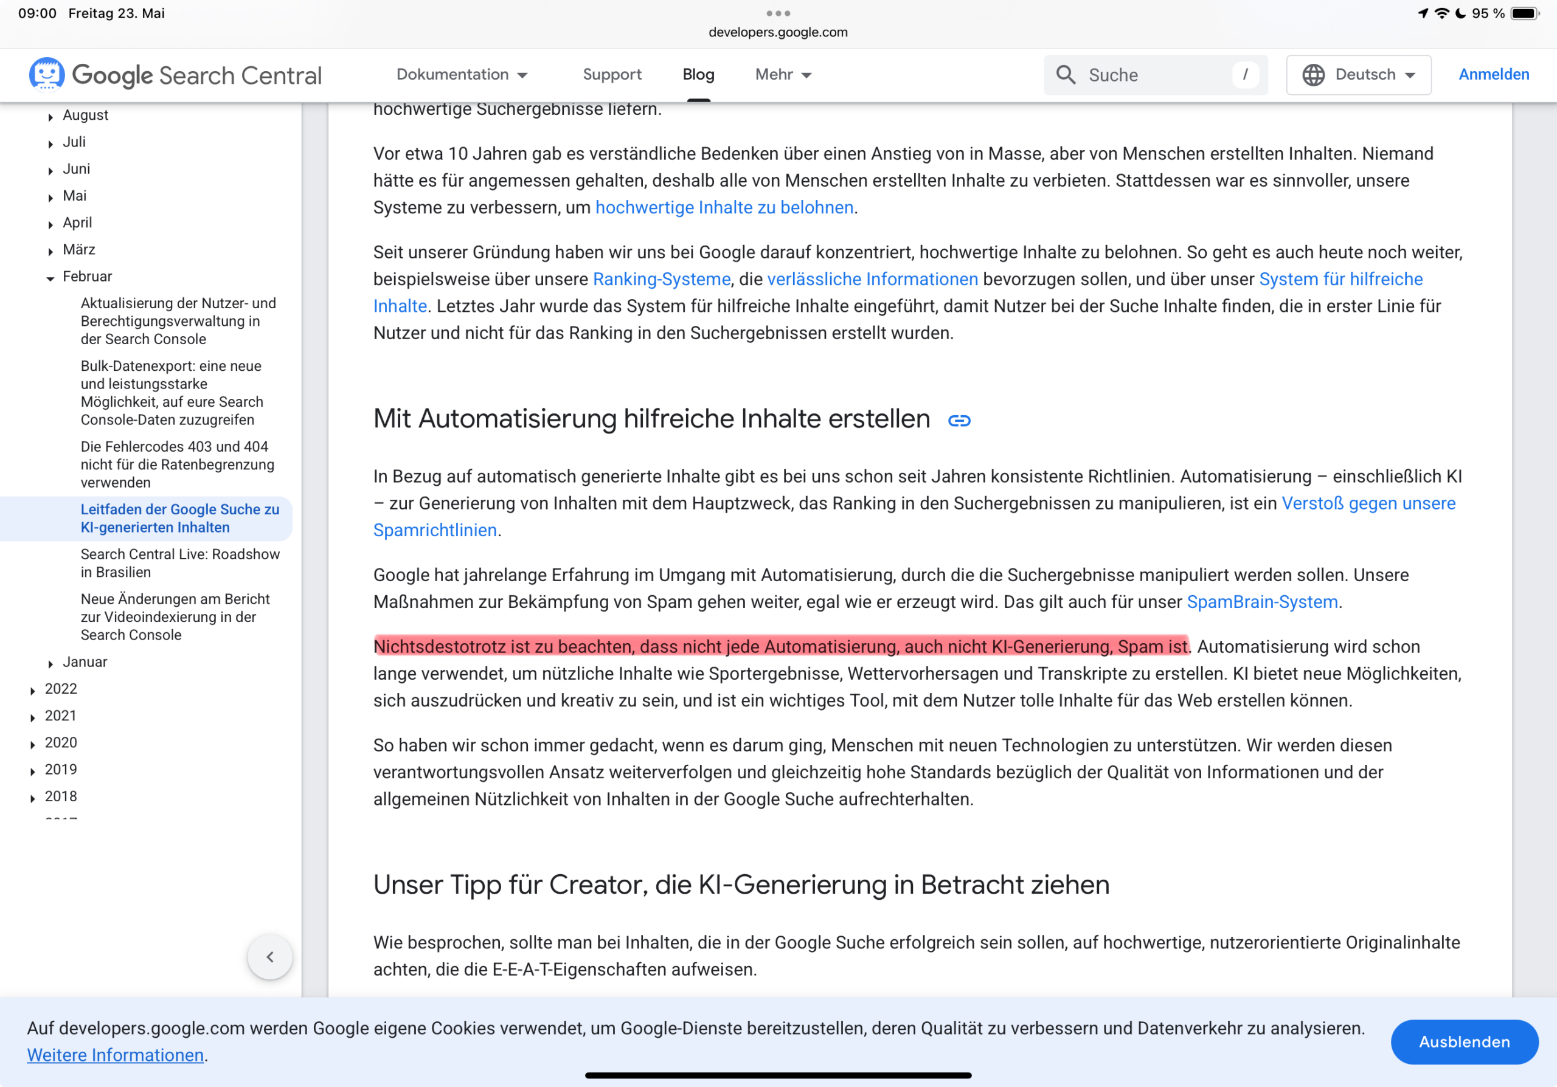Expand the Juli month in sidebar
This screenshot has height=1087, width=1557.
point(50,143)
